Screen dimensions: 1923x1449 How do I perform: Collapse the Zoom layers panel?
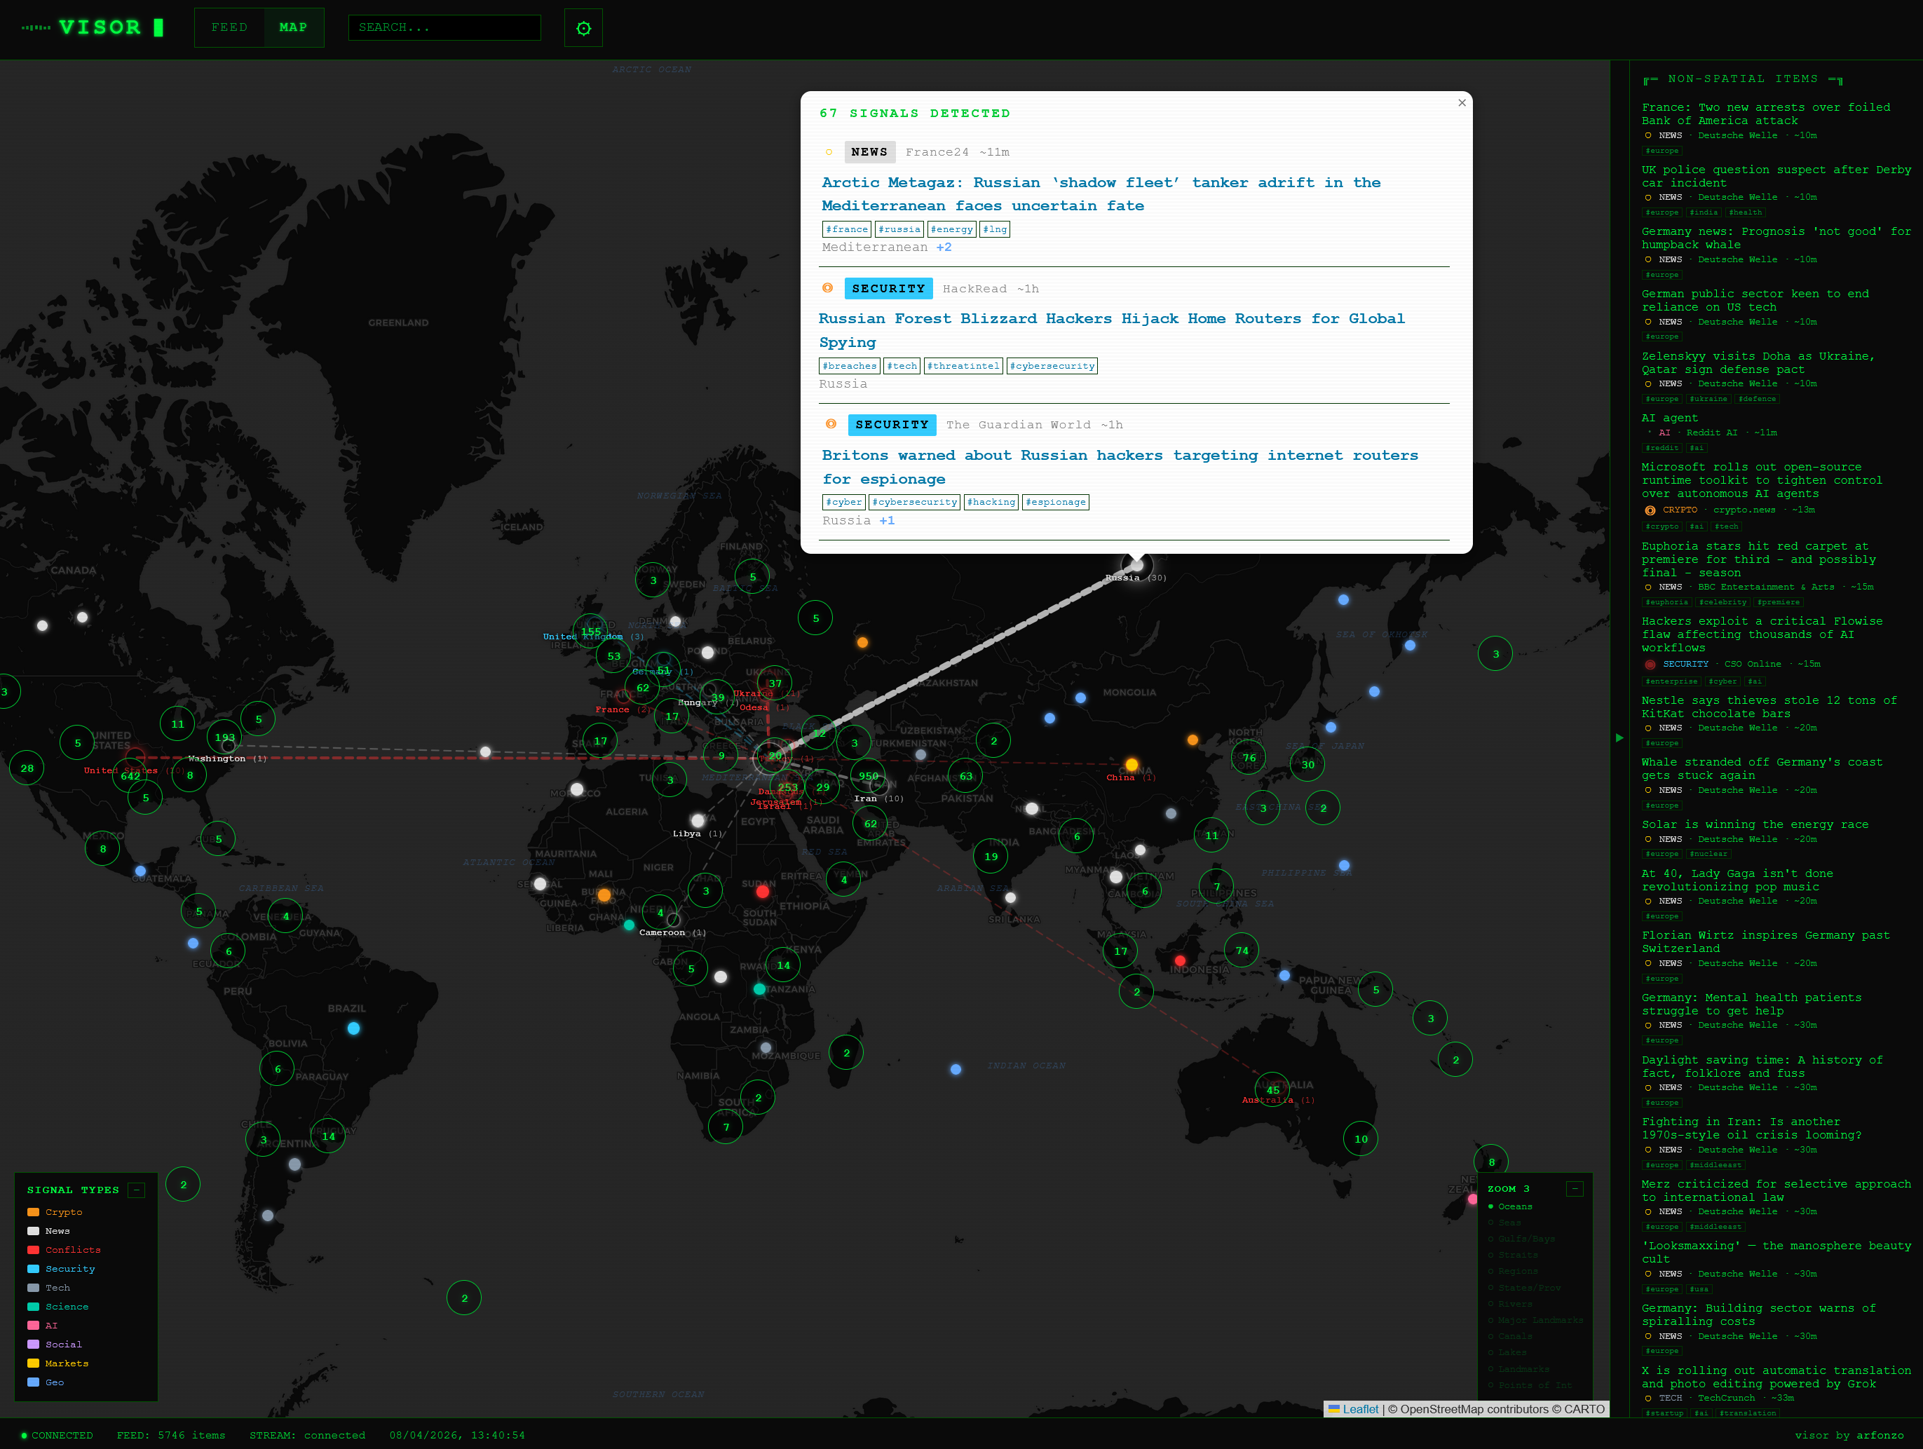(1575, 1188)
